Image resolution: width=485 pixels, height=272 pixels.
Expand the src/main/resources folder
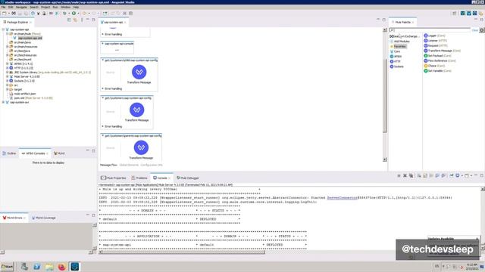click(x=8, y=47)
